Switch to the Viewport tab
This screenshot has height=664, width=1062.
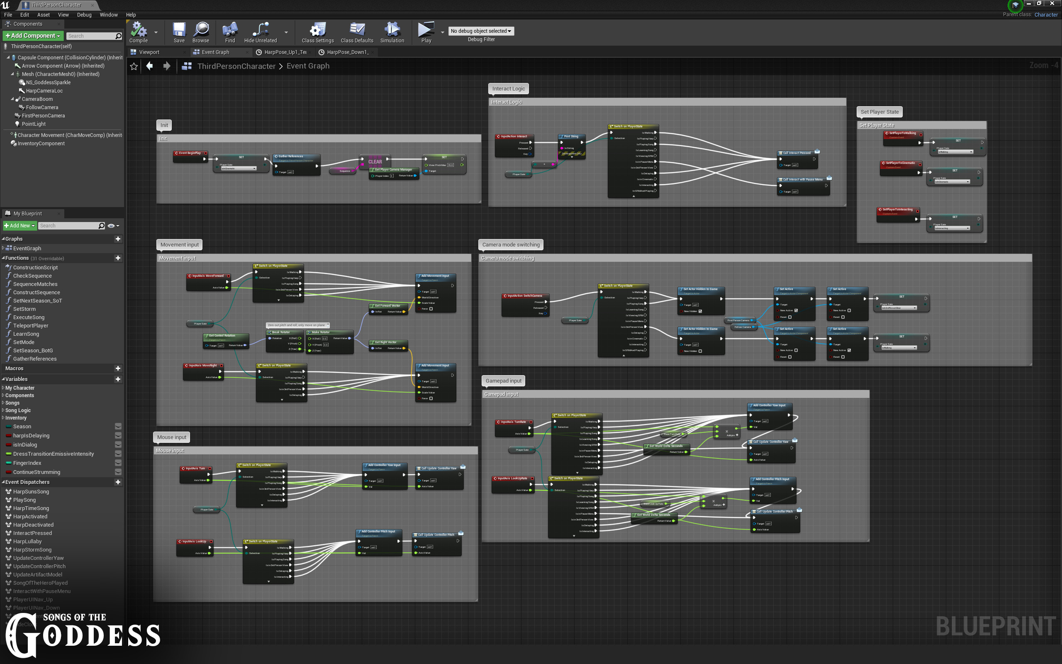click(x=149, y=52)
